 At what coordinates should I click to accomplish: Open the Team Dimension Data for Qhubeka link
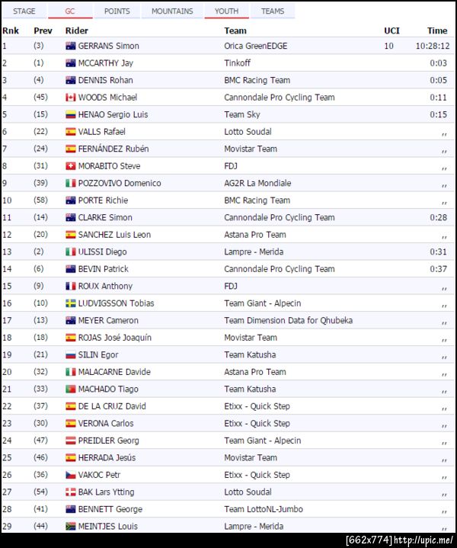pyautogui.click(x=288, y=320)
